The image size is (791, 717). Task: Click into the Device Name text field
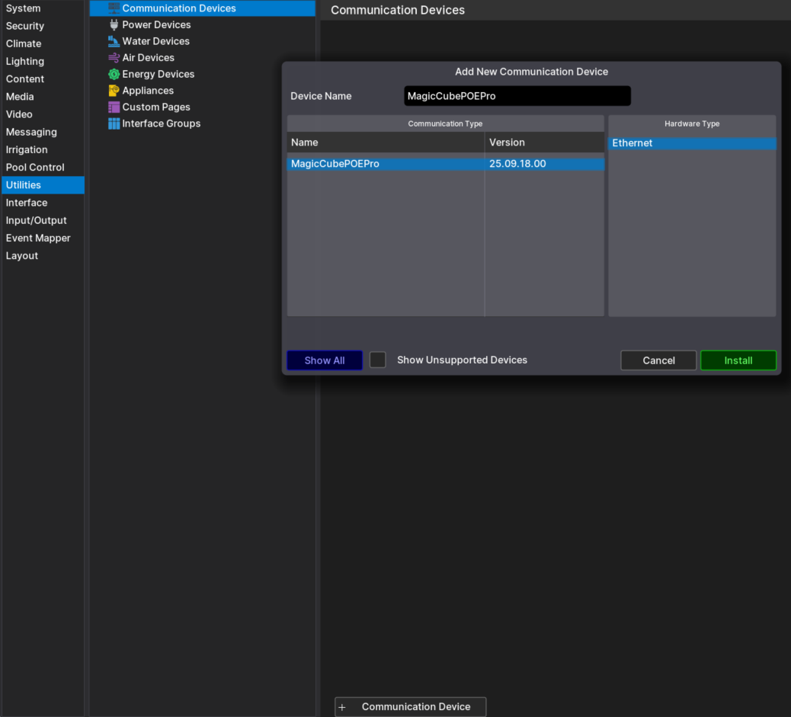click(x=517, y=96)
